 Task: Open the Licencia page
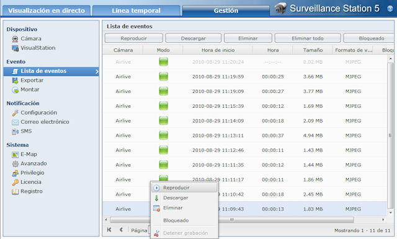click(x=31, y=182)
